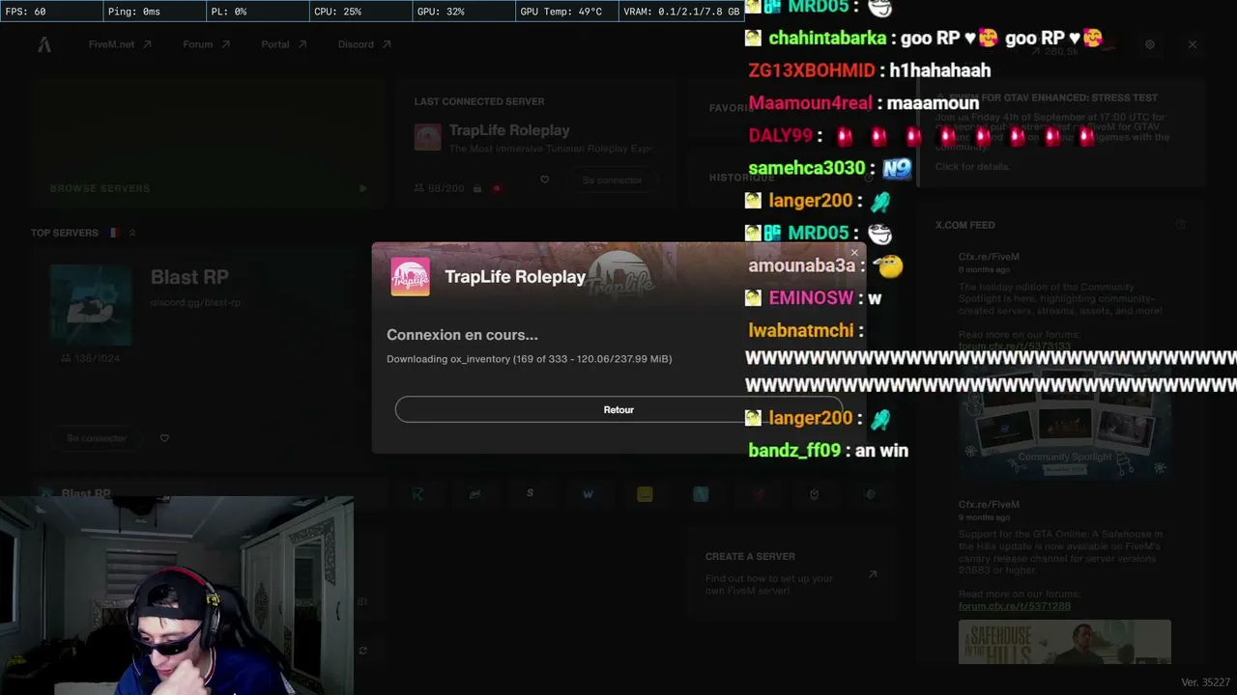Favorite the Blast RP server with the heart

tap(164, 438)
